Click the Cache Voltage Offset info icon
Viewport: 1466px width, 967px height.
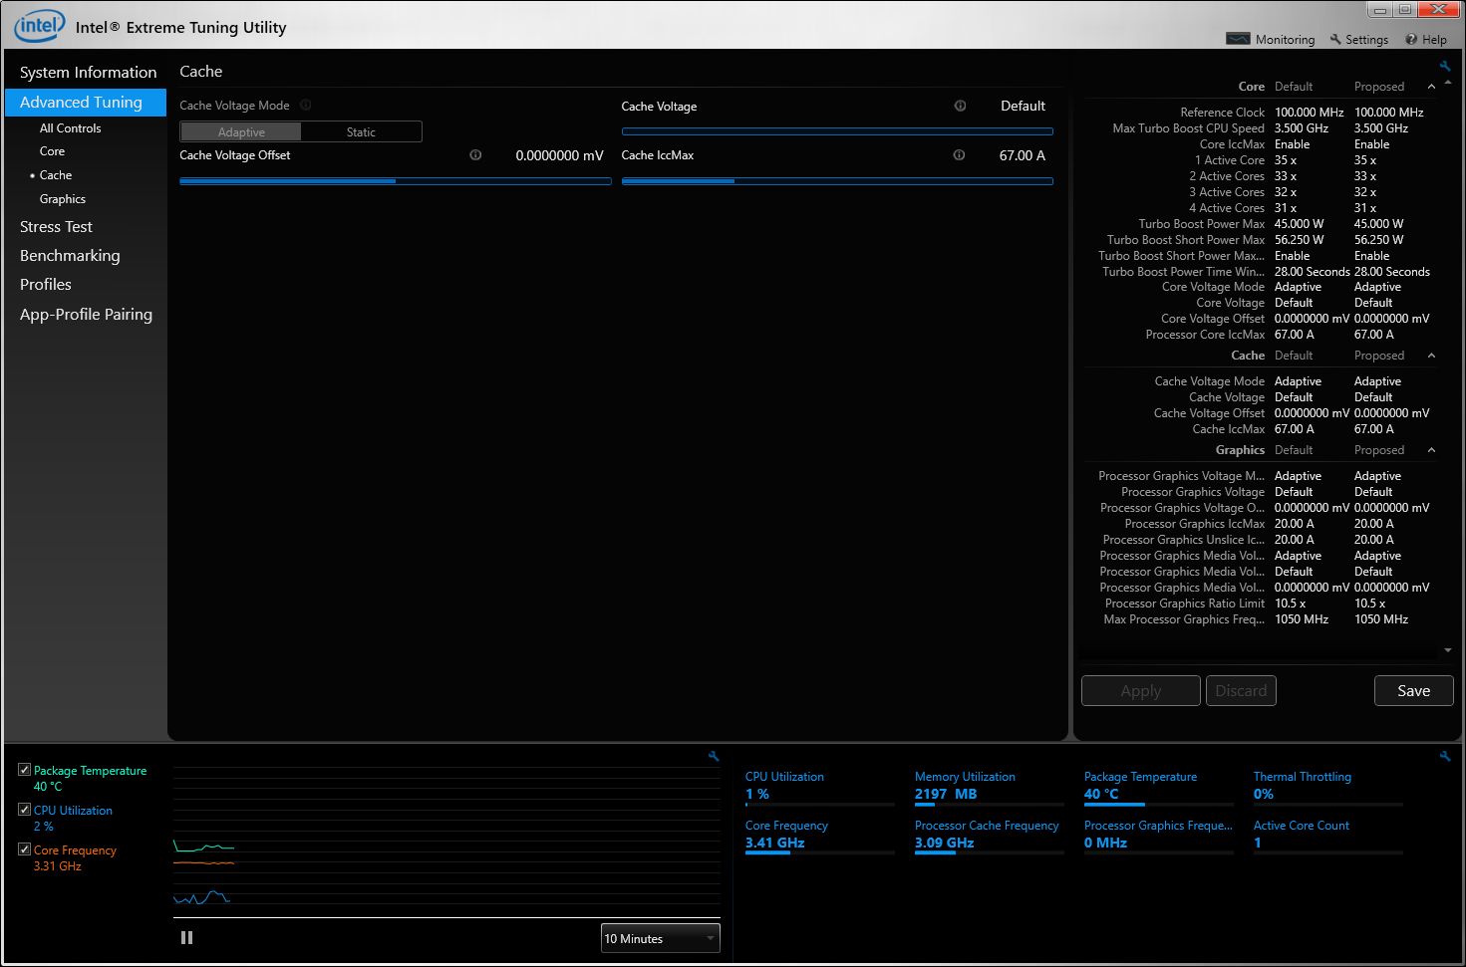point(475,155)
